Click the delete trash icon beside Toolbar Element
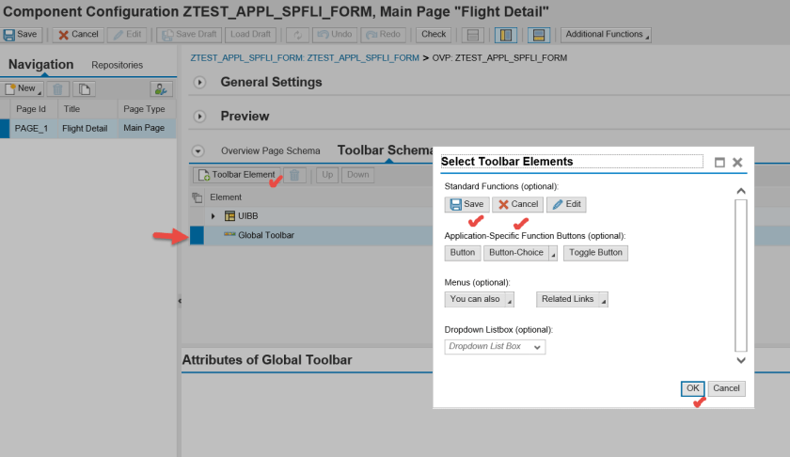The height and width of the screenshot is (457, 790). tap(294, 175)
